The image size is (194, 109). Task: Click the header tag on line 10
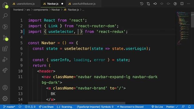46,71
